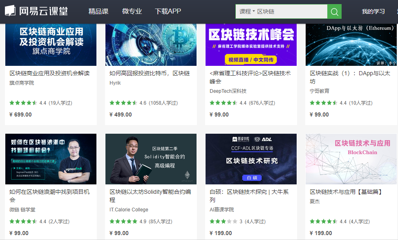Open the bitcoin eye course thumbnail

point(151,45)
